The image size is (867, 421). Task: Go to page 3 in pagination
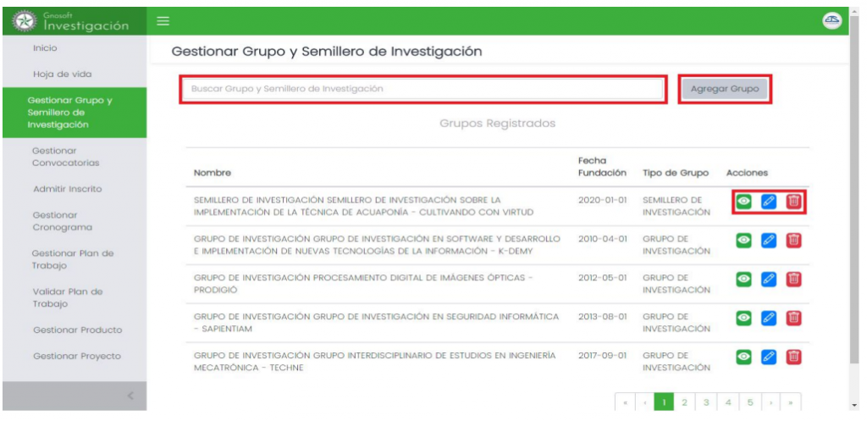(707, 402)
